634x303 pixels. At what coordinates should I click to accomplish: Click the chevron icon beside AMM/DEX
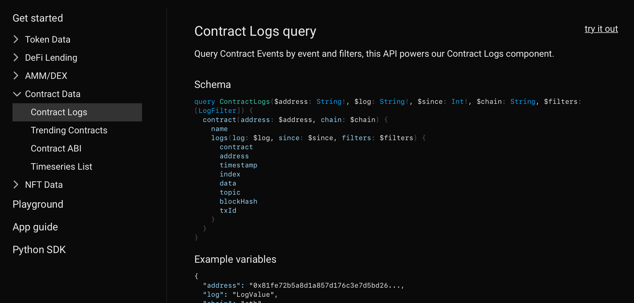click(16, 76)
